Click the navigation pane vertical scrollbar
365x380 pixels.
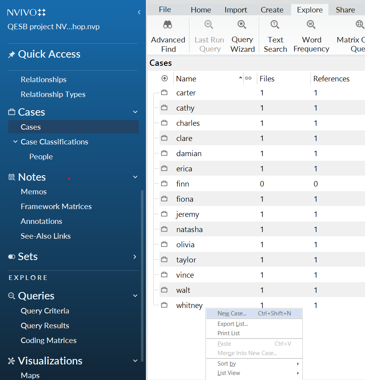[142, 273]
